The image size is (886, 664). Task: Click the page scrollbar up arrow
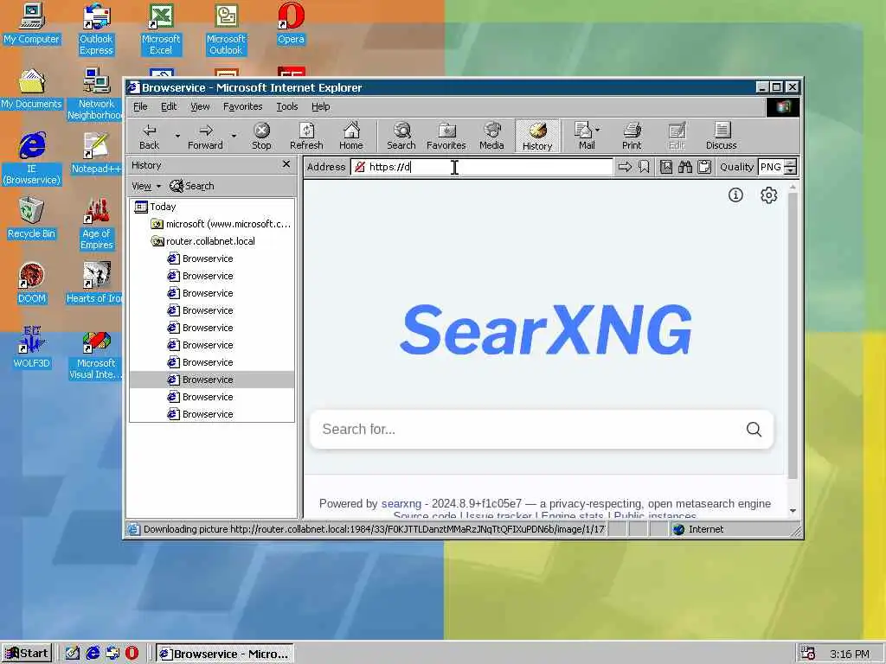pos(793,187)
